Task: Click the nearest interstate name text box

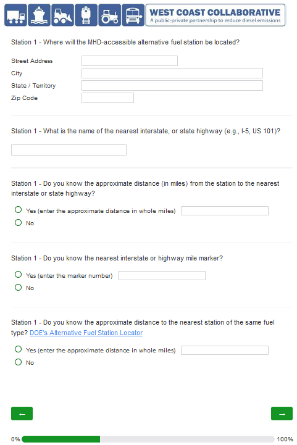Action: pyautogui.click(x=69, y=150)
